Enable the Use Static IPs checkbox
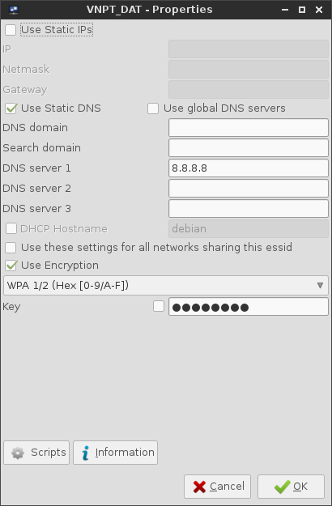Image resolution: width=332 pixels, height=506 pixels. pyautogui.click(x=11, y=30)
